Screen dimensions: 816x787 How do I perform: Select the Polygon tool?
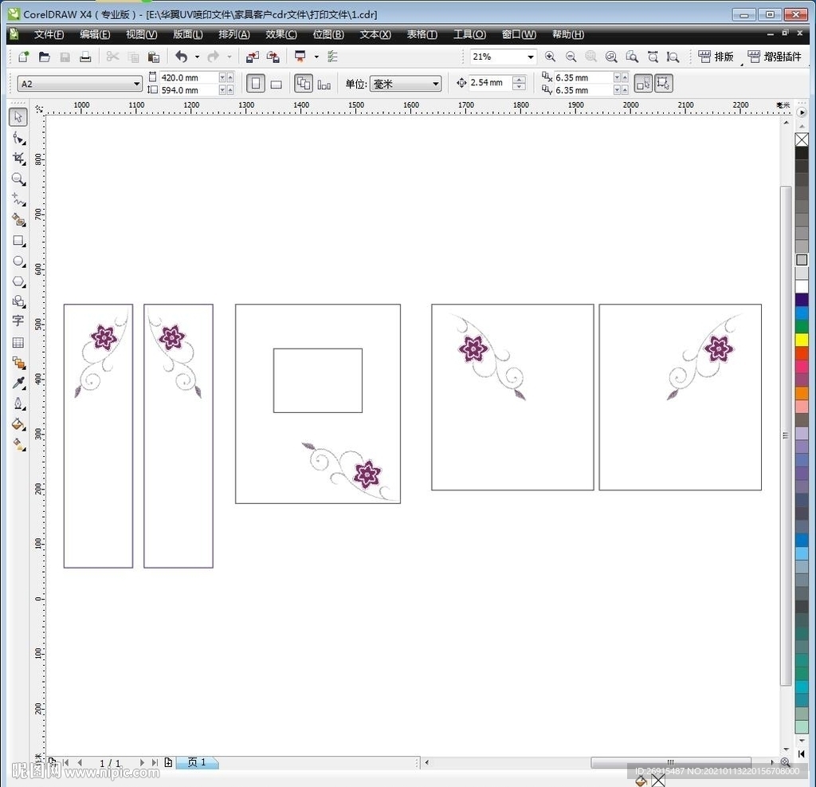[x=19, y=281]
